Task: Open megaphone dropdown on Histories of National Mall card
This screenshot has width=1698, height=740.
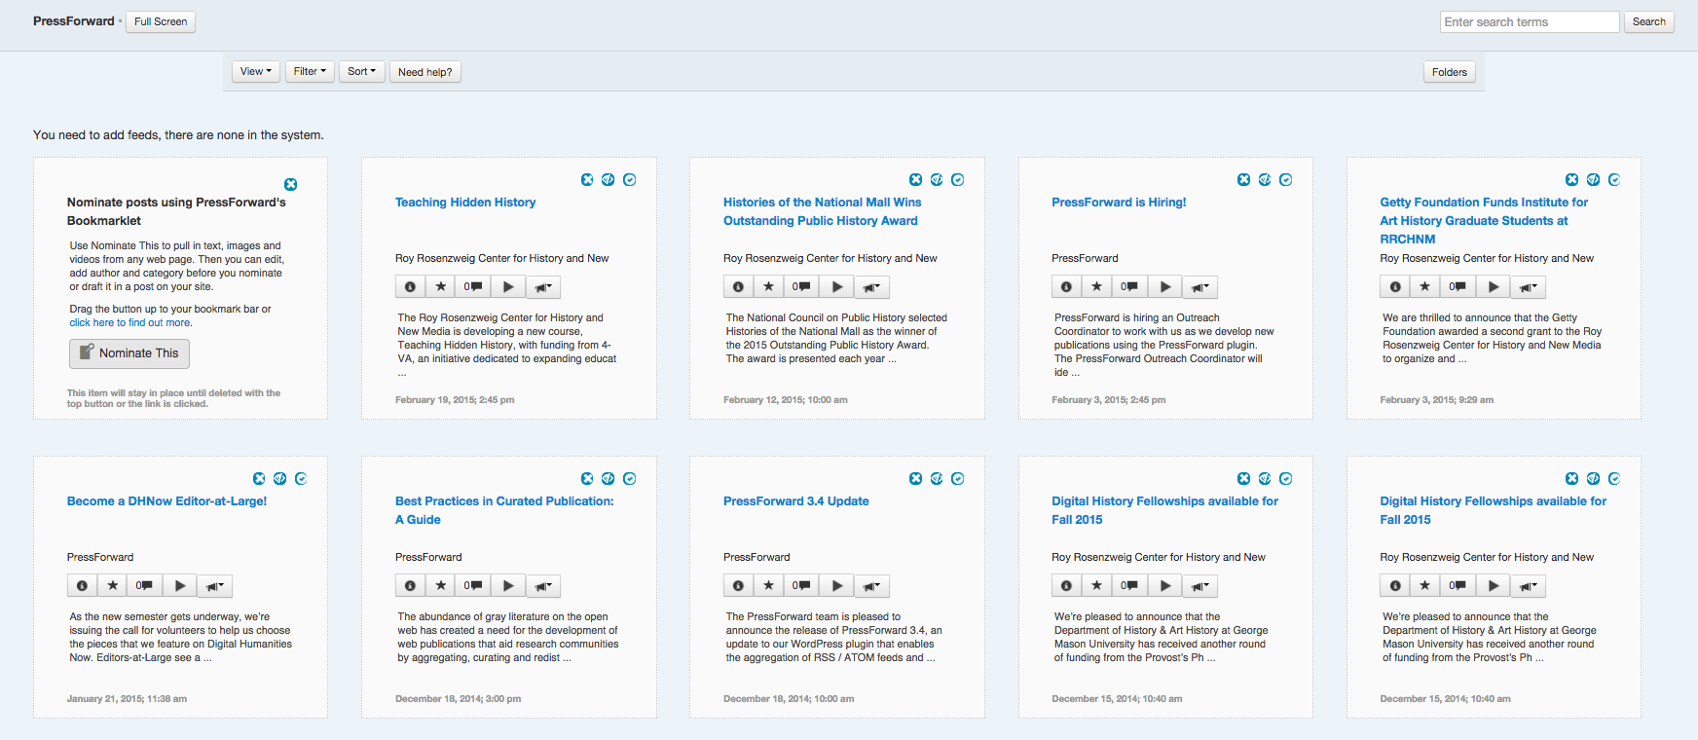Action: [x=871, y=287]
